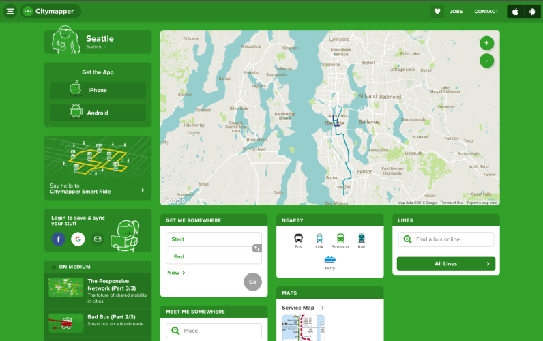
Task: Switch city from Seattle
Action: coord(96,47)
